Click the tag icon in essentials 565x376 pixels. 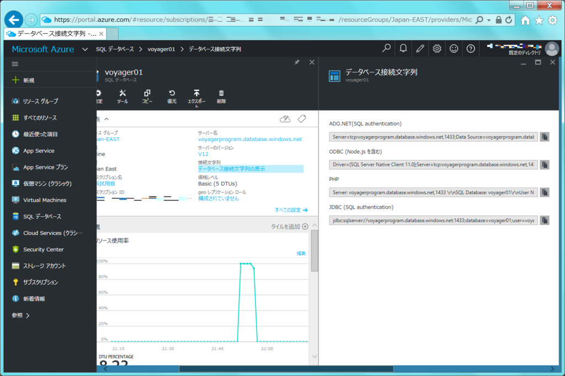point(302,119)
